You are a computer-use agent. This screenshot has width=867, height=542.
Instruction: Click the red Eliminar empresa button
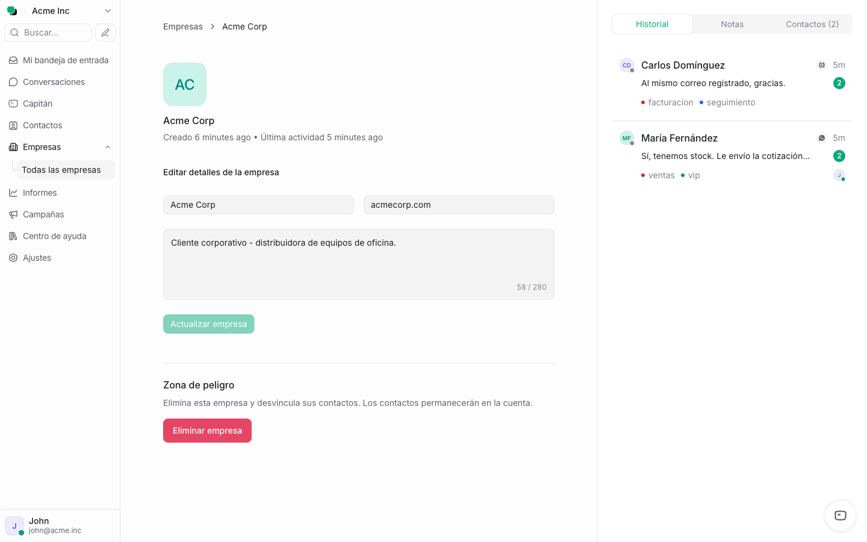(x=207, y=431)
